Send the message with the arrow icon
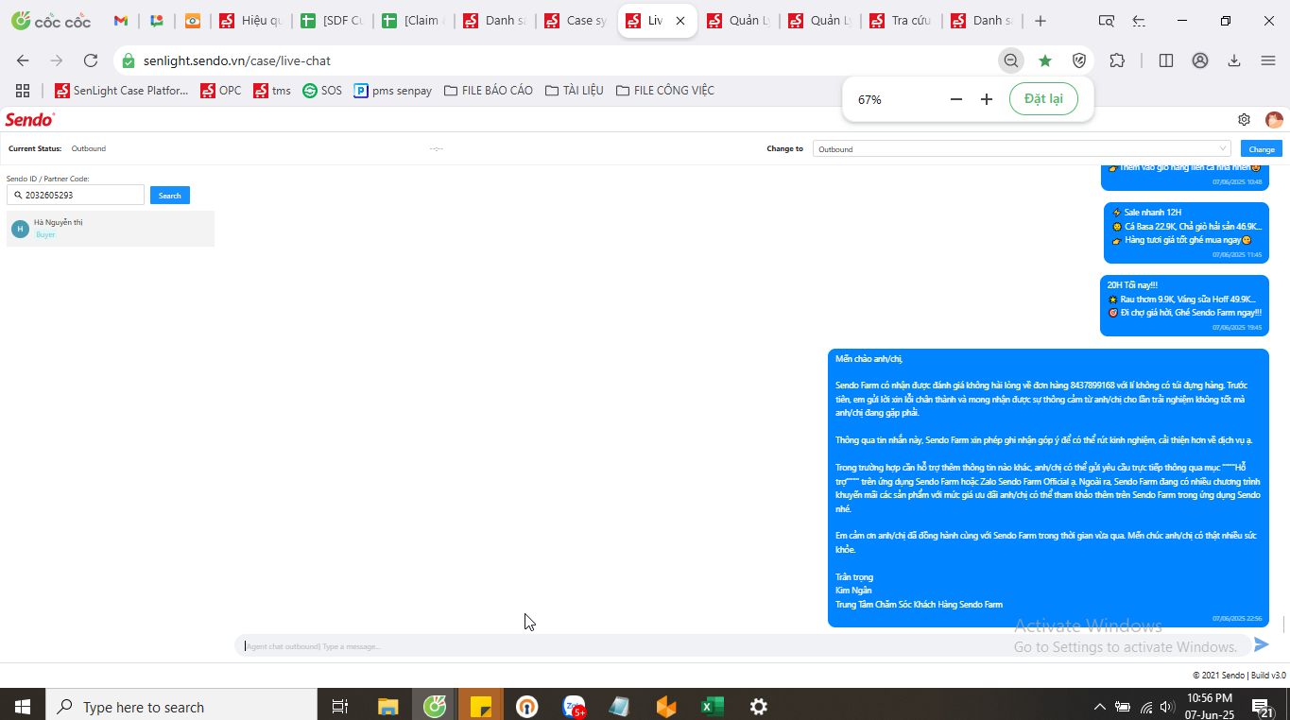 click(1261, 644)
